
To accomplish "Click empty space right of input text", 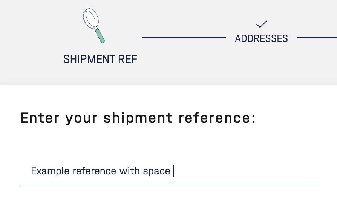I will [x=245, y=171].
